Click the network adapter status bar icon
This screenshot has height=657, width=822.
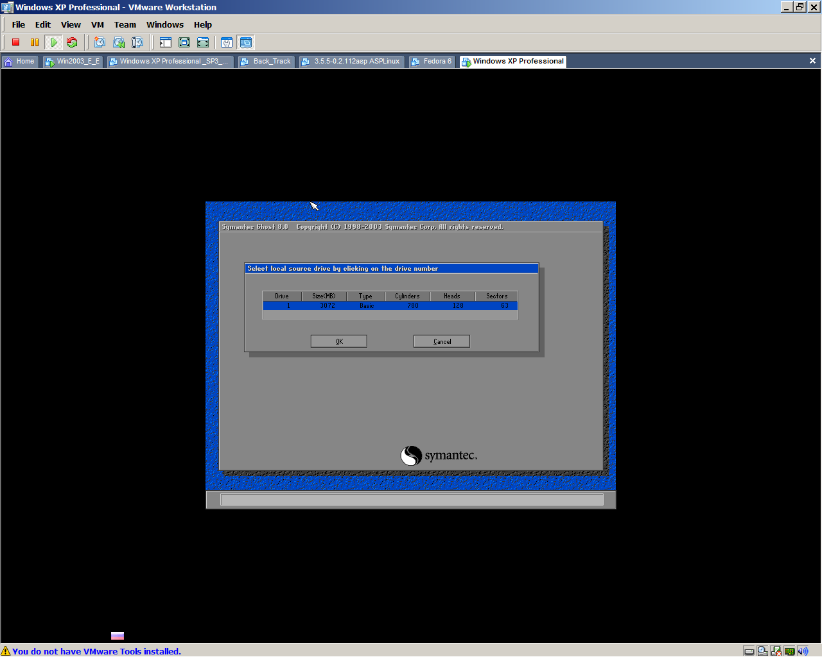click(x=790, y=651)
